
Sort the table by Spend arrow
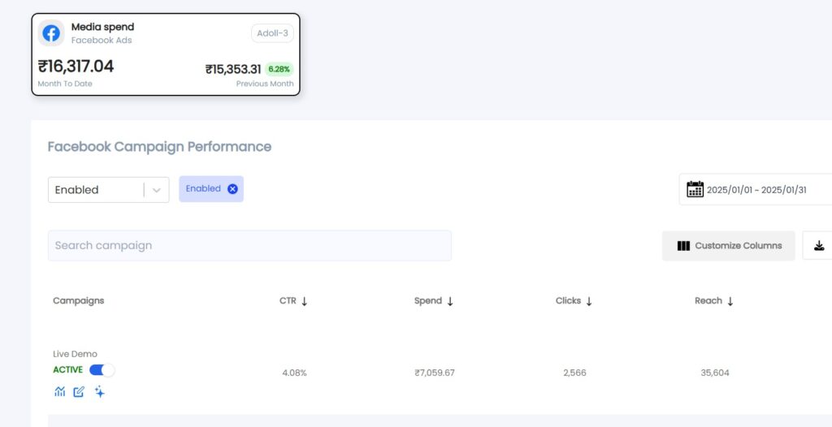pyautogui.click(x=450, y=301)
